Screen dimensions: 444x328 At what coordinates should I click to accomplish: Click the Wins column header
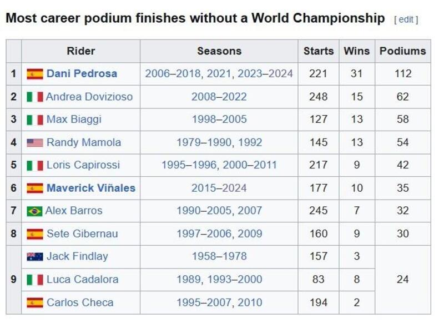coord(356,51)
